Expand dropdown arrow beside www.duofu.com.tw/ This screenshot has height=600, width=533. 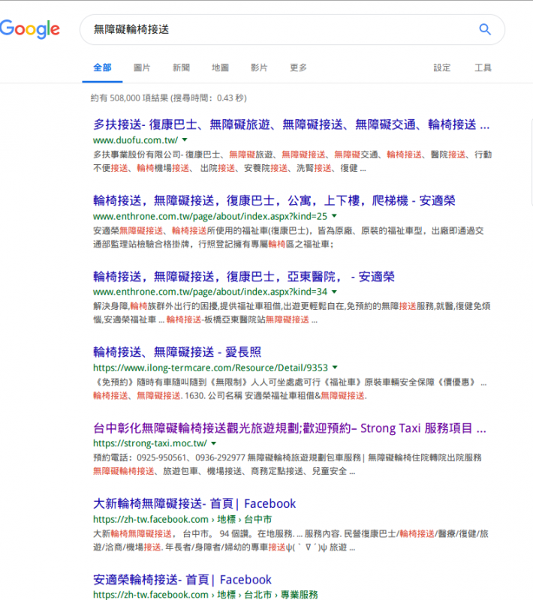185,139
